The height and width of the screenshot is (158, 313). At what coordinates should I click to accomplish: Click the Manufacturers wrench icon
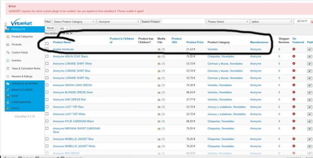(8, 90)
